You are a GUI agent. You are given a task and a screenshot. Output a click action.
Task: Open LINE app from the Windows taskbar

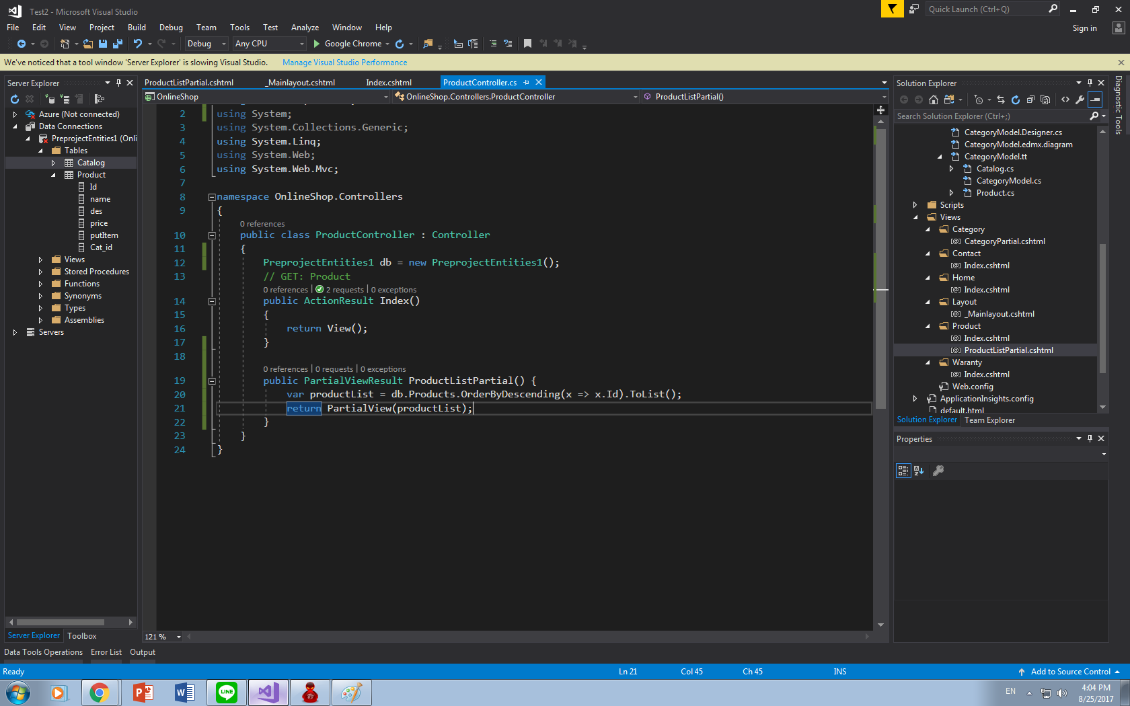227,693
